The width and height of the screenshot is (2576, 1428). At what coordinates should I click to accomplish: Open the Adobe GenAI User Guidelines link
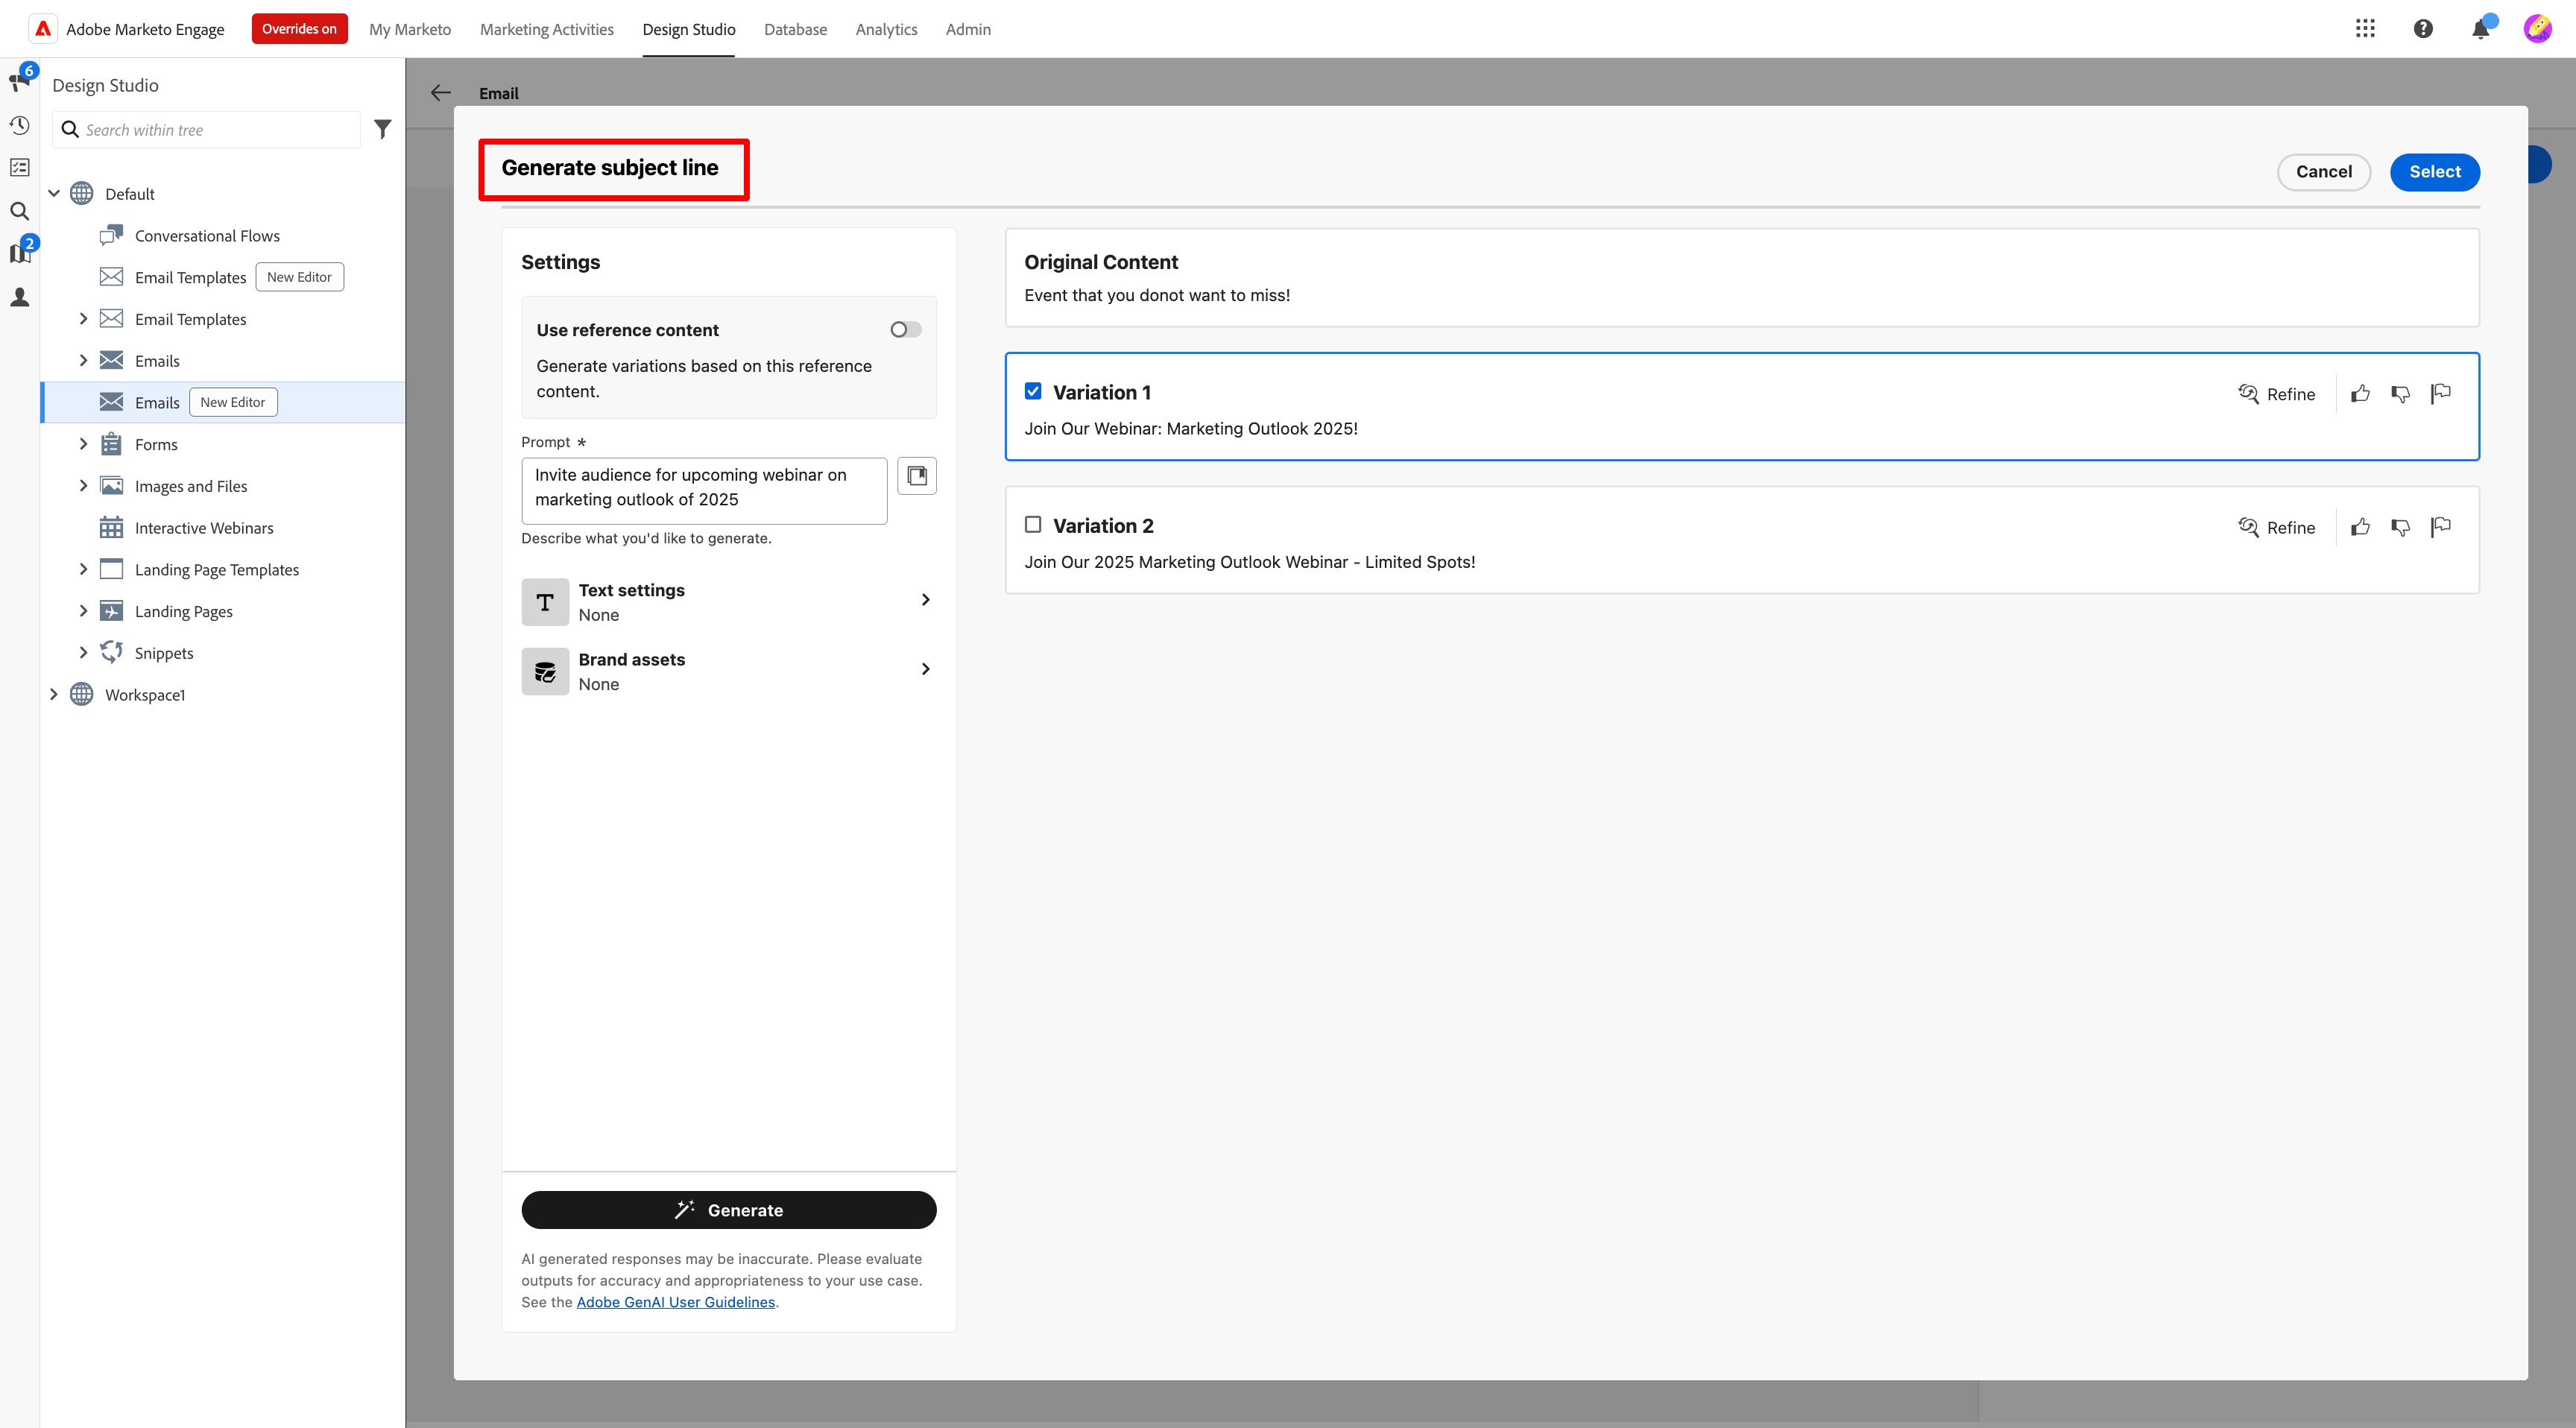coord(676,1302)
